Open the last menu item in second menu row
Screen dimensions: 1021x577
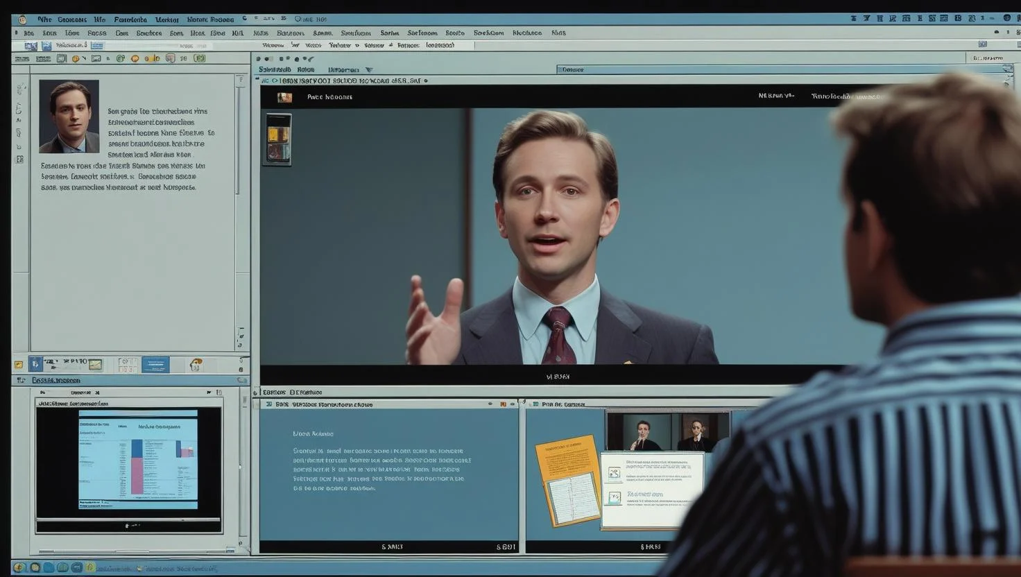pos(558,33)
